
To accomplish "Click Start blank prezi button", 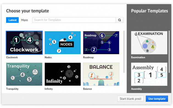I will 130,99.
